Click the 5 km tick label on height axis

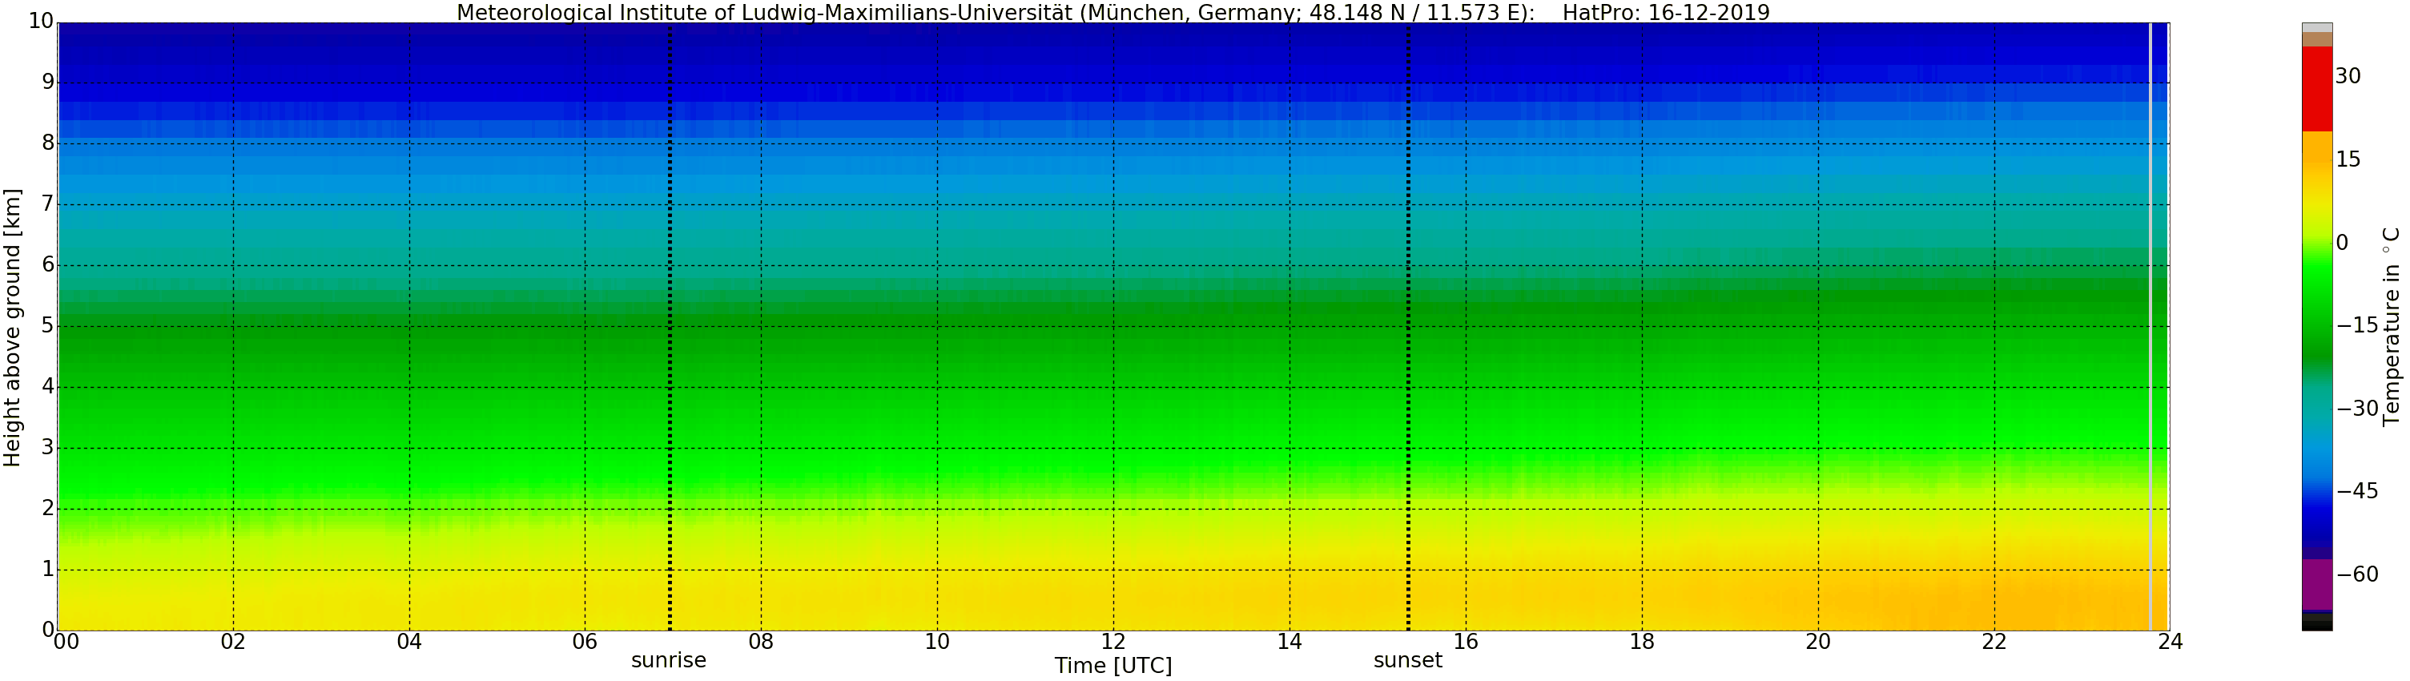46,326
